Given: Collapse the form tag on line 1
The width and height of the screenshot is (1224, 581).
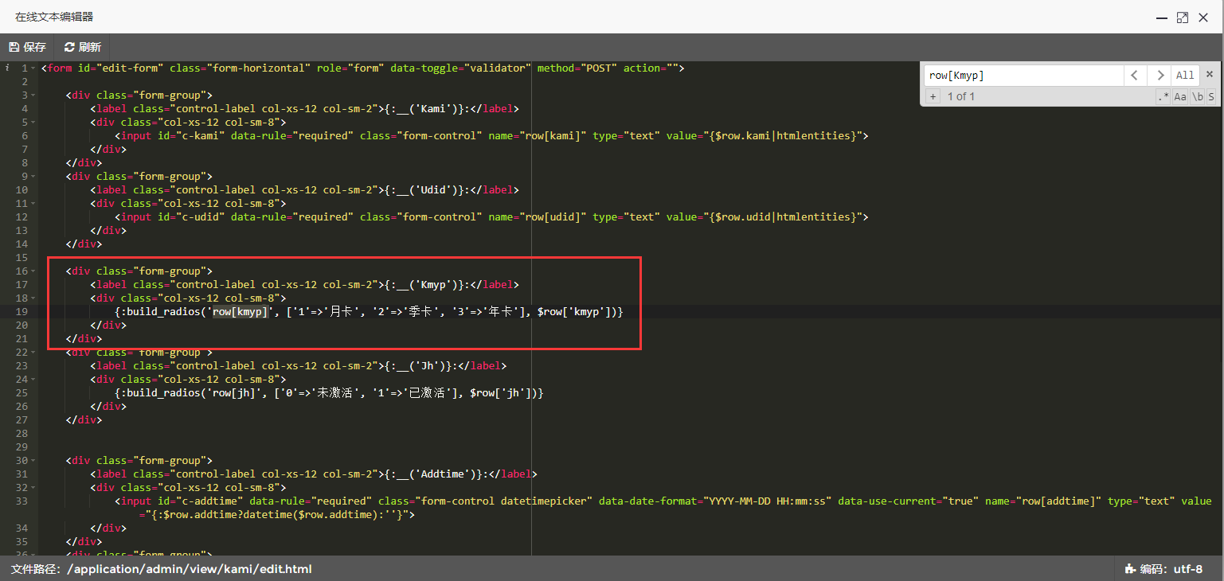Looking at the screenshot, I should pyautogui.click(x=33, y=68).
